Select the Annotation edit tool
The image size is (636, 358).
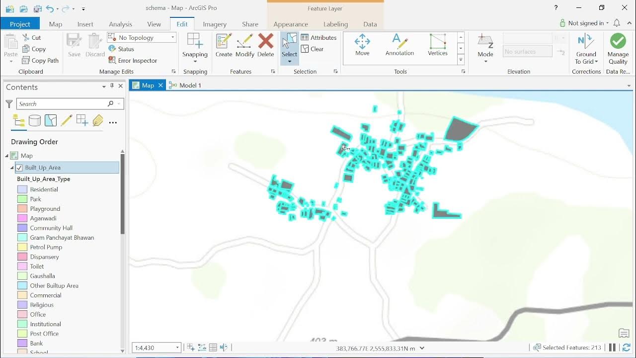pos(399,45)
